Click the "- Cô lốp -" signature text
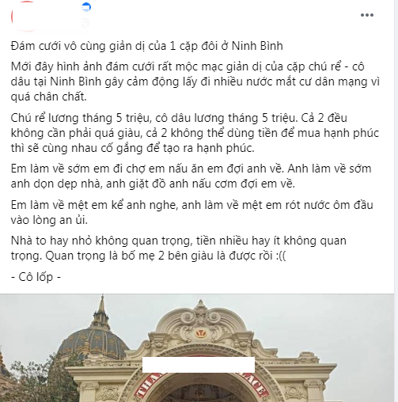398x402 pixels. [x=36, y=277]
